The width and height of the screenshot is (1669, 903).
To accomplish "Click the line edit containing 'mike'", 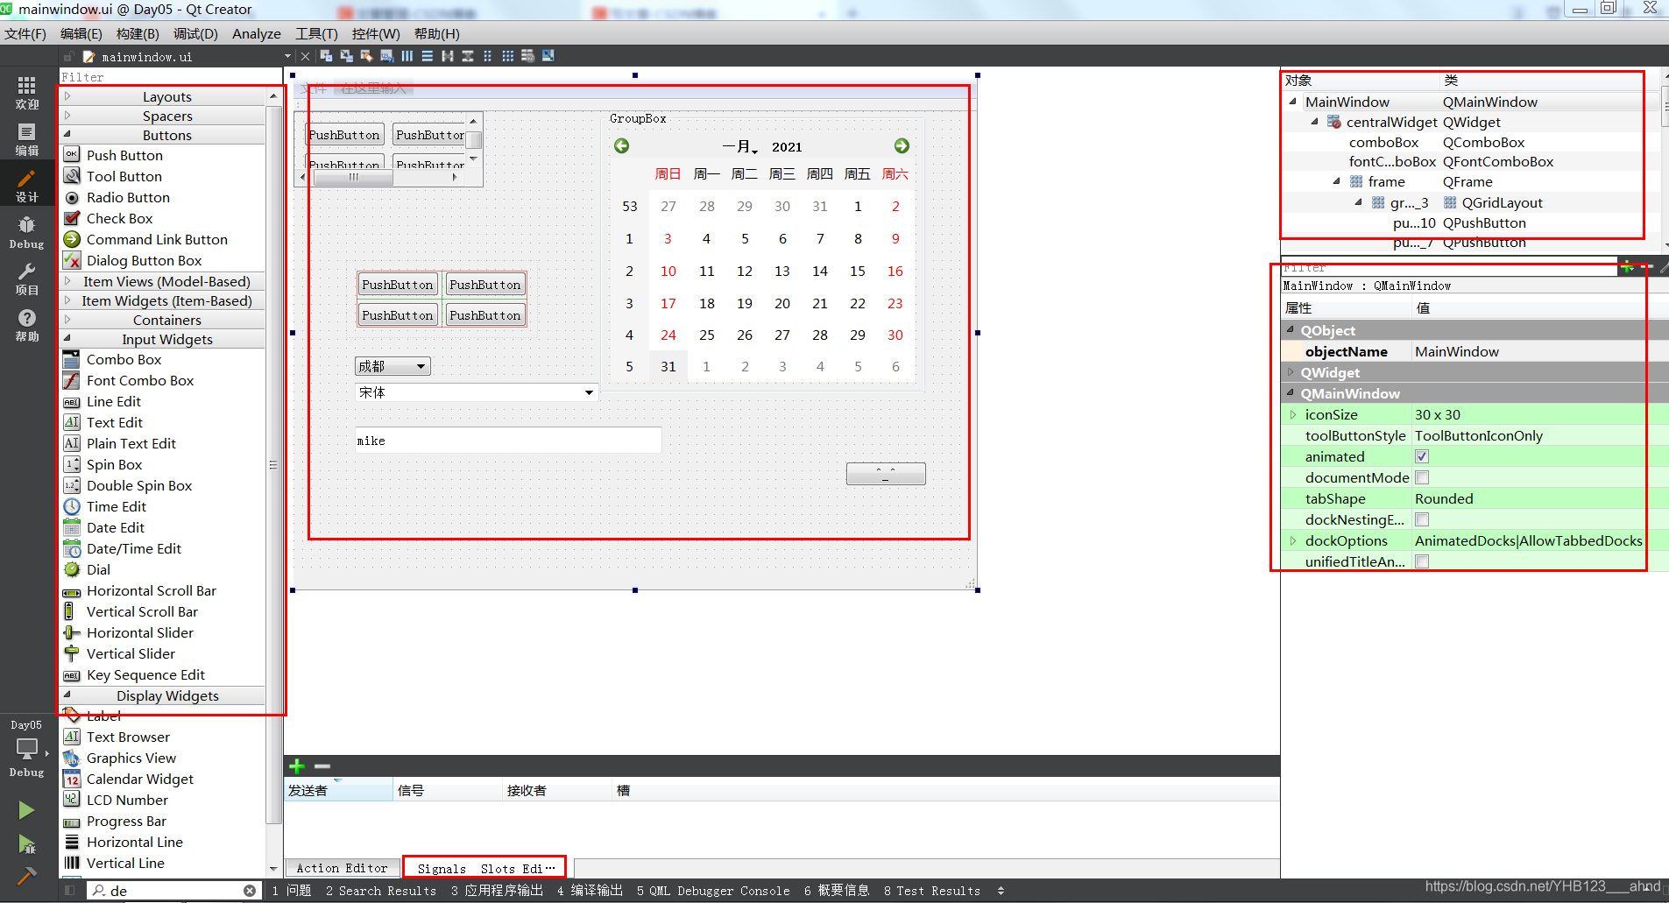I will pyautogui.click(x=508, y=441).
